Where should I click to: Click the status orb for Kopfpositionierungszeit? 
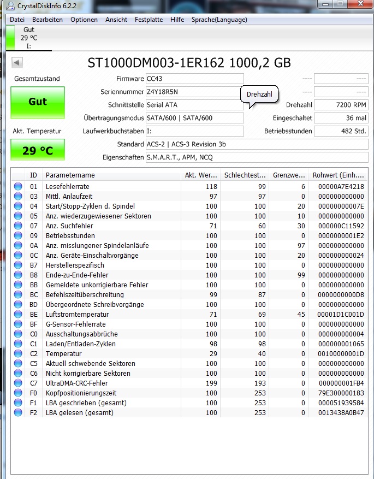click(18, 393)
